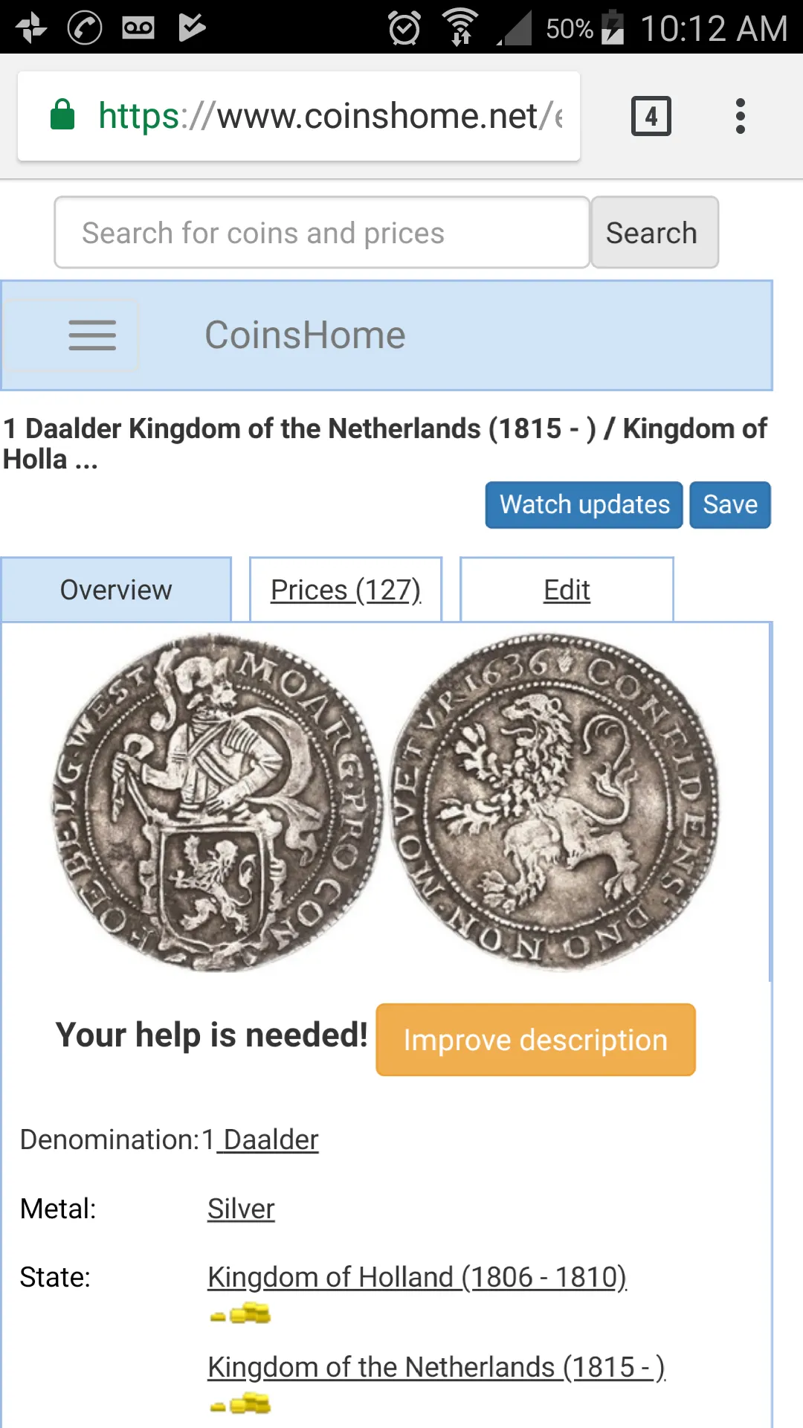Open the Chrome three-dot overflow menu
The height and width of the screenshot is (1428, 803).
[x=740, y=116]
